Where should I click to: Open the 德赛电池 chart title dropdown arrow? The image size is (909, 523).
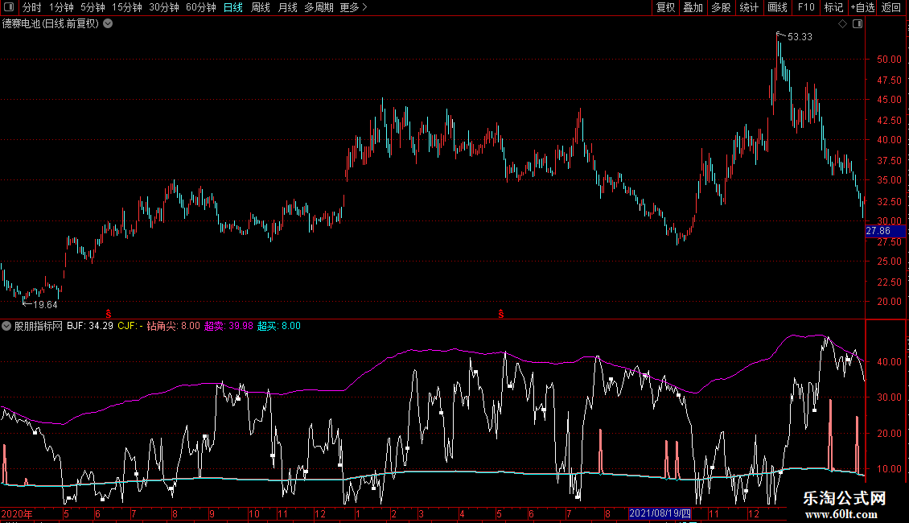pyautogui.click(x=108, y=24)
